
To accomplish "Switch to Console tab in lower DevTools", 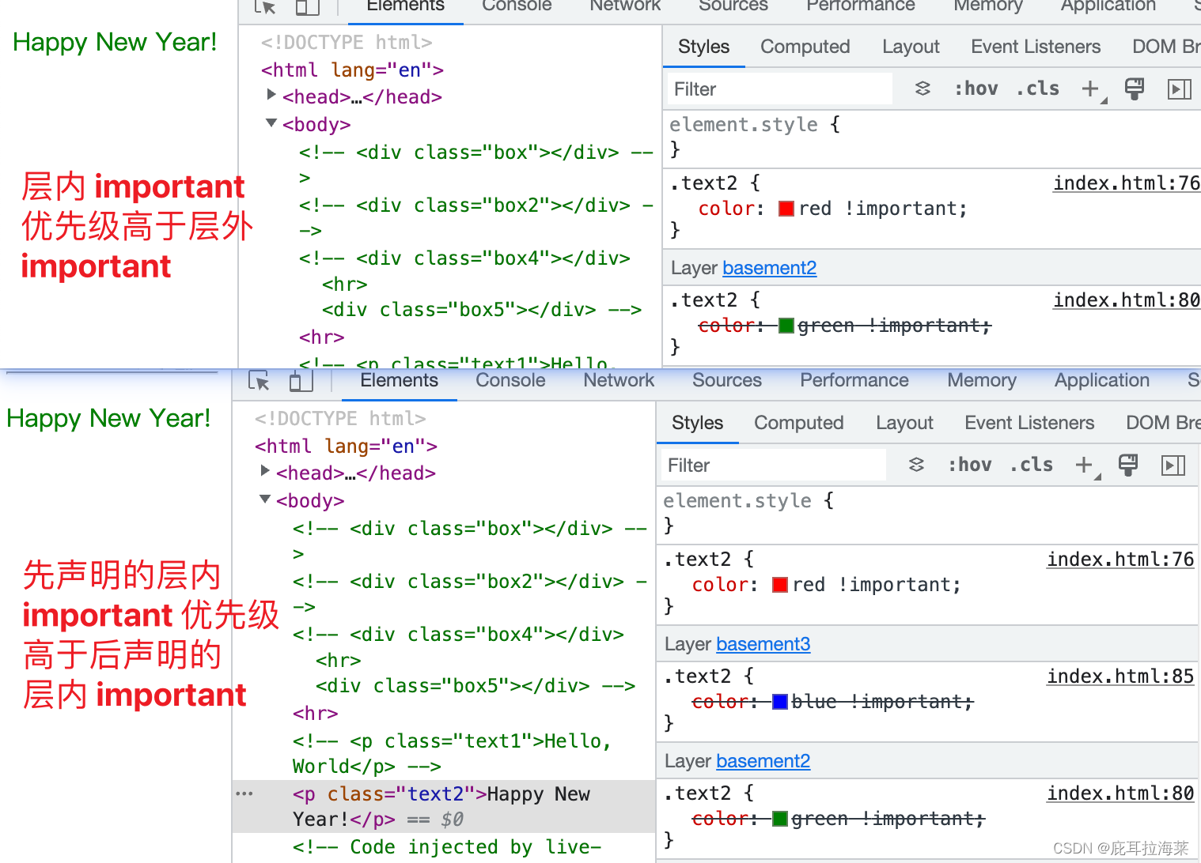I will 510,380.
